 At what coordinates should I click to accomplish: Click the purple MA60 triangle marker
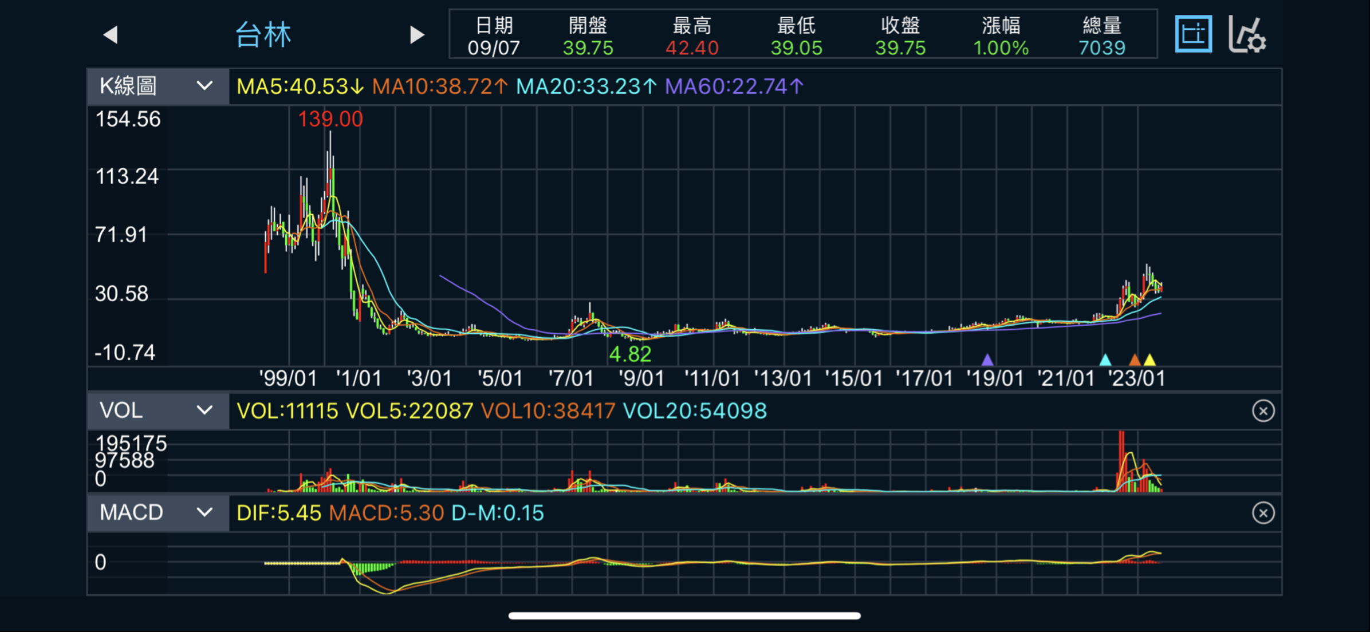pyautogui.click(x=987, y=360)
